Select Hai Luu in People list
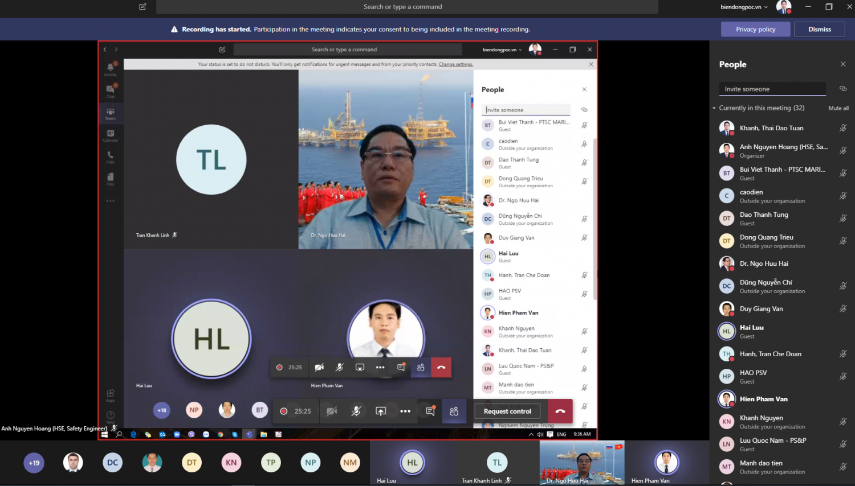This screenshot has height=486, width=855. tap(782, 331)
